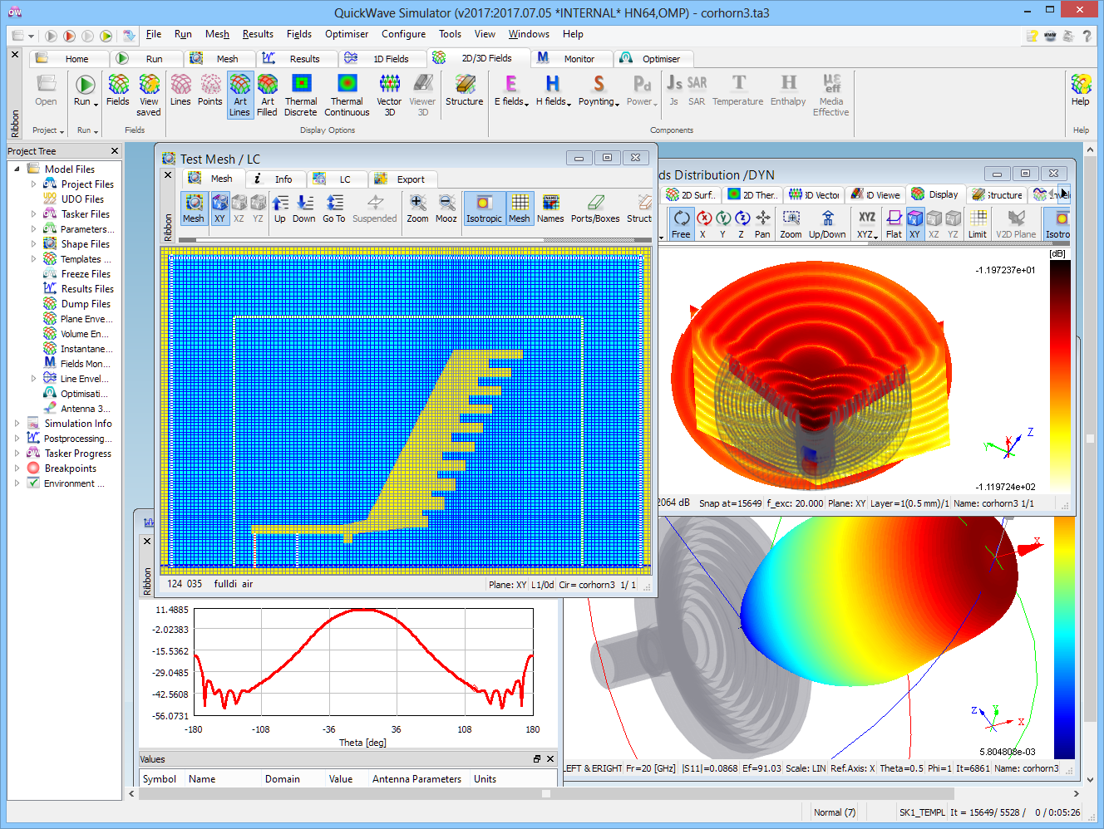The image size is (1104, 829).
Task: Click the Run button in ribbon
Action: point(85,91)
